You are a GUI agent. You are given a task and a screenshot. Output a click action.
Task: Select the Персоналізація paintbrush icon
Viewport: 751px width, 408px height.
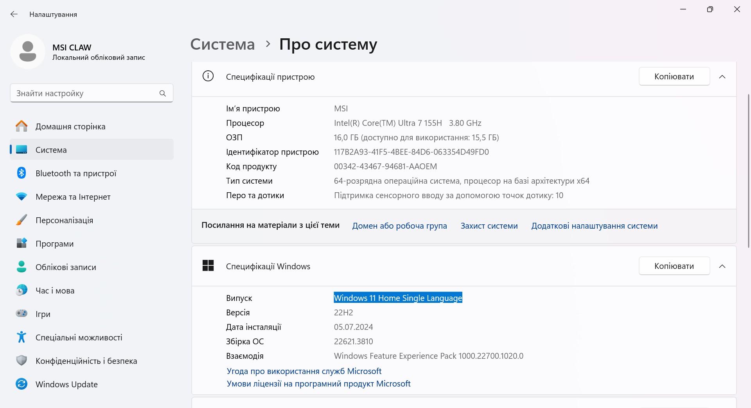click(22, 220)
